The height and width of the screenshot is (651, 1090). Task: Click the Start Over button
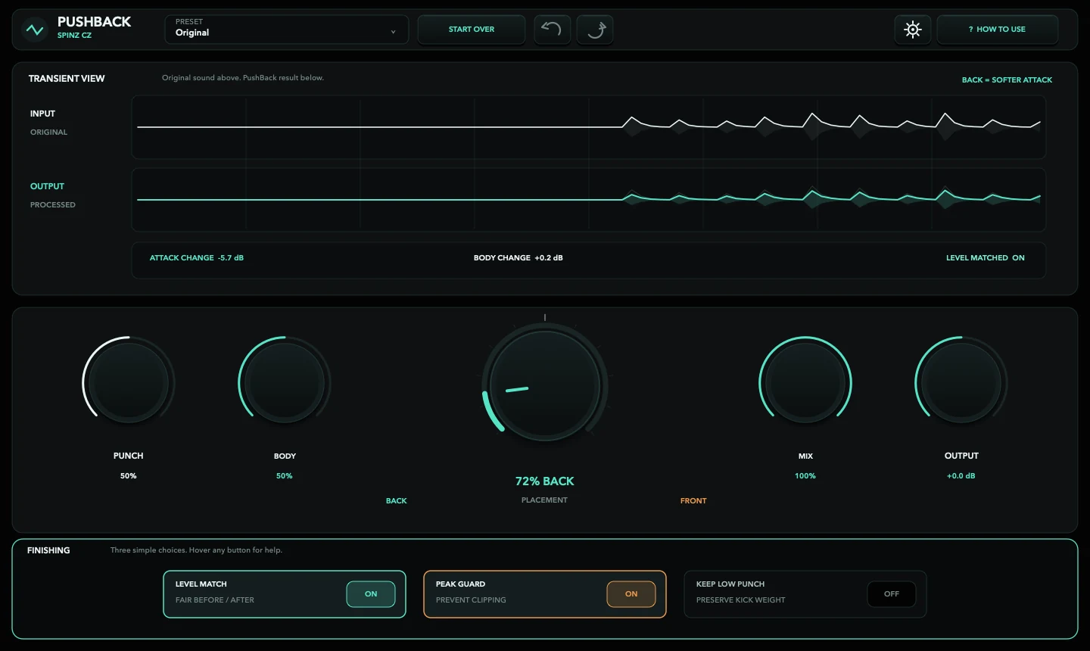[472, 30]
